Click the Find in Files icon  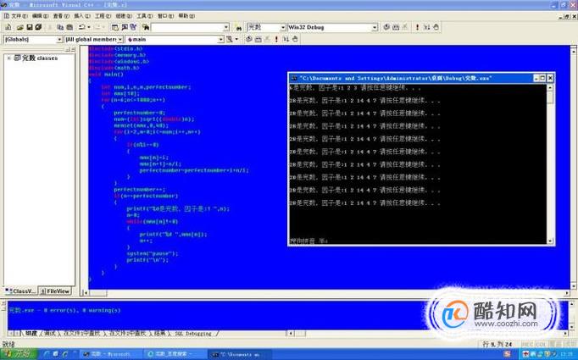click(x=146, y=27)
